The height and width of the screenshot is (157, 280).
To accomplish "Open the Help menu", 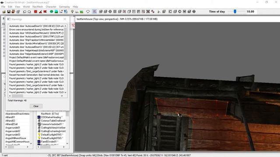I will pyautogui.click(x=75, y=7).
